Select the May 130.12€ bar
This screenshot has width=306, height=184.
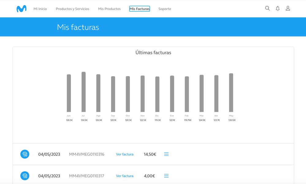[x=231, y=93]
